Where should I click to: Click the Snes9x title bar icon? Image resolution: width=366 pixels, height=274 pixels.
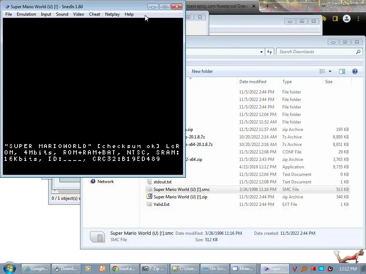click(x=7, y=6)
